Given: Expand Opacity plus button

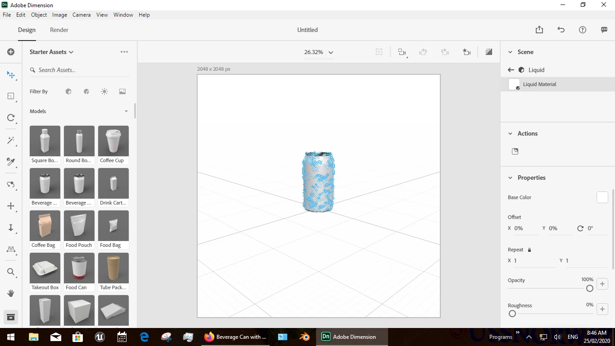Looking at the screenshot, I should (602, 284).
